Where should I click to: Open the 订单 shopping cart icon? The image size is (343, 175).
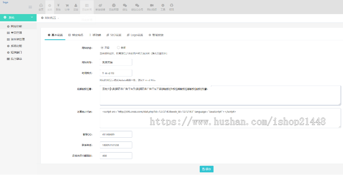click(x=67, y=7)
